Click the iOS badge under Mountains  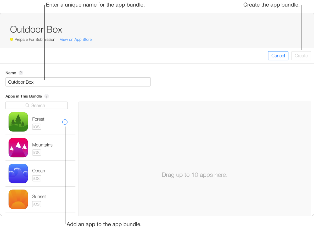click(x=36, y=152)
